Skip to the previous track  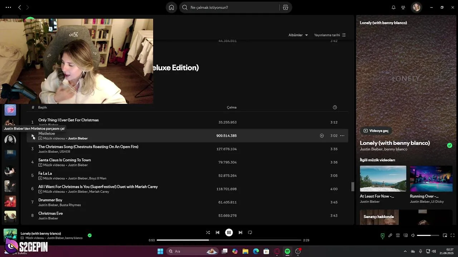[218, 232]
